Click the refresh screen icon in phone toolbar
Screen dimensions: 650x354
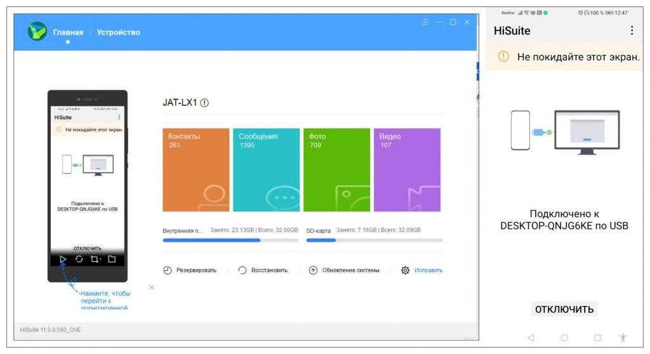coord(79,259)
